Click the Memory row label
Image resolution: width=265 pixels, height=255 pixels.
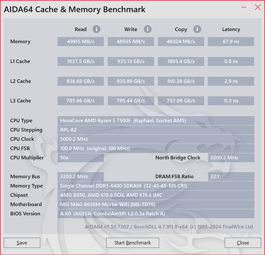pos(20,42)
